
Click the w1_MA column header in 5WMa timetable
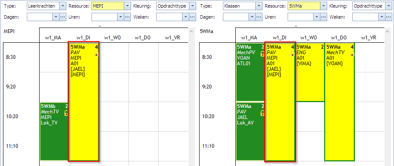click(x=249, y=38)
